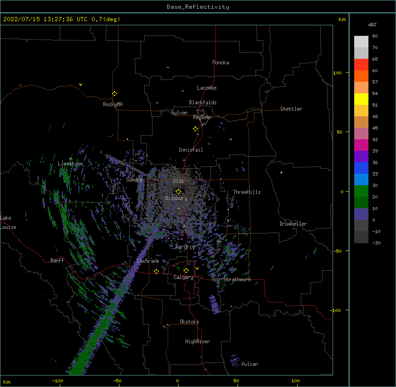Click the -30 value on dBZ legend

[x=376, y=243]
